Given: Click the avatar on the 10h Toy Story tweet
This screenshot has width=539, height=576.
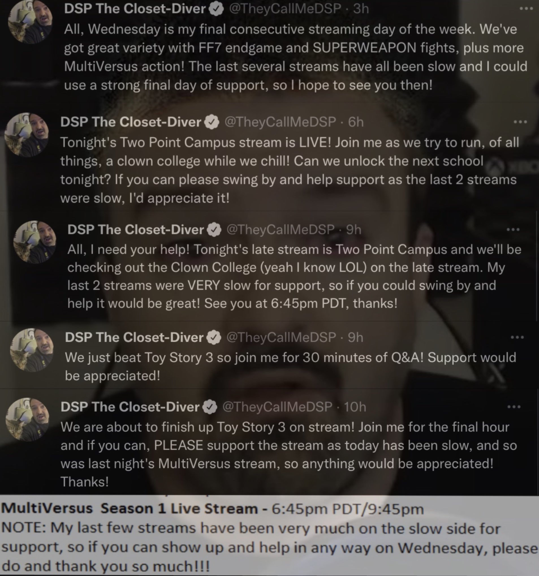Looking at the screenshot, I should tap(27, 420).
